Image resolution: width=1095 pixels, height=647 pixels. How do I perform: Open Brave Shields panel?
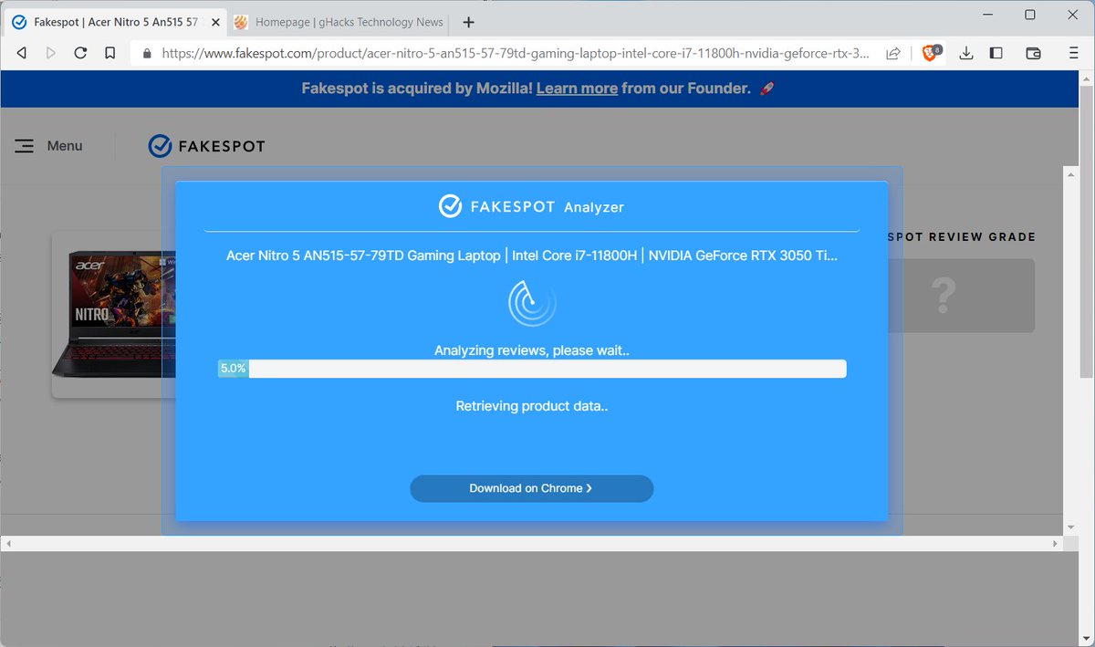point(930,53)
